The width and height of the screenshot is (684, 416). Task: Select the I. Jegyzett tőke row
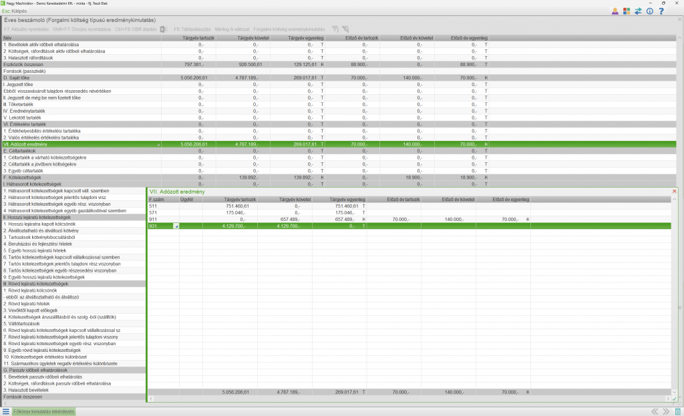[339, 85]
